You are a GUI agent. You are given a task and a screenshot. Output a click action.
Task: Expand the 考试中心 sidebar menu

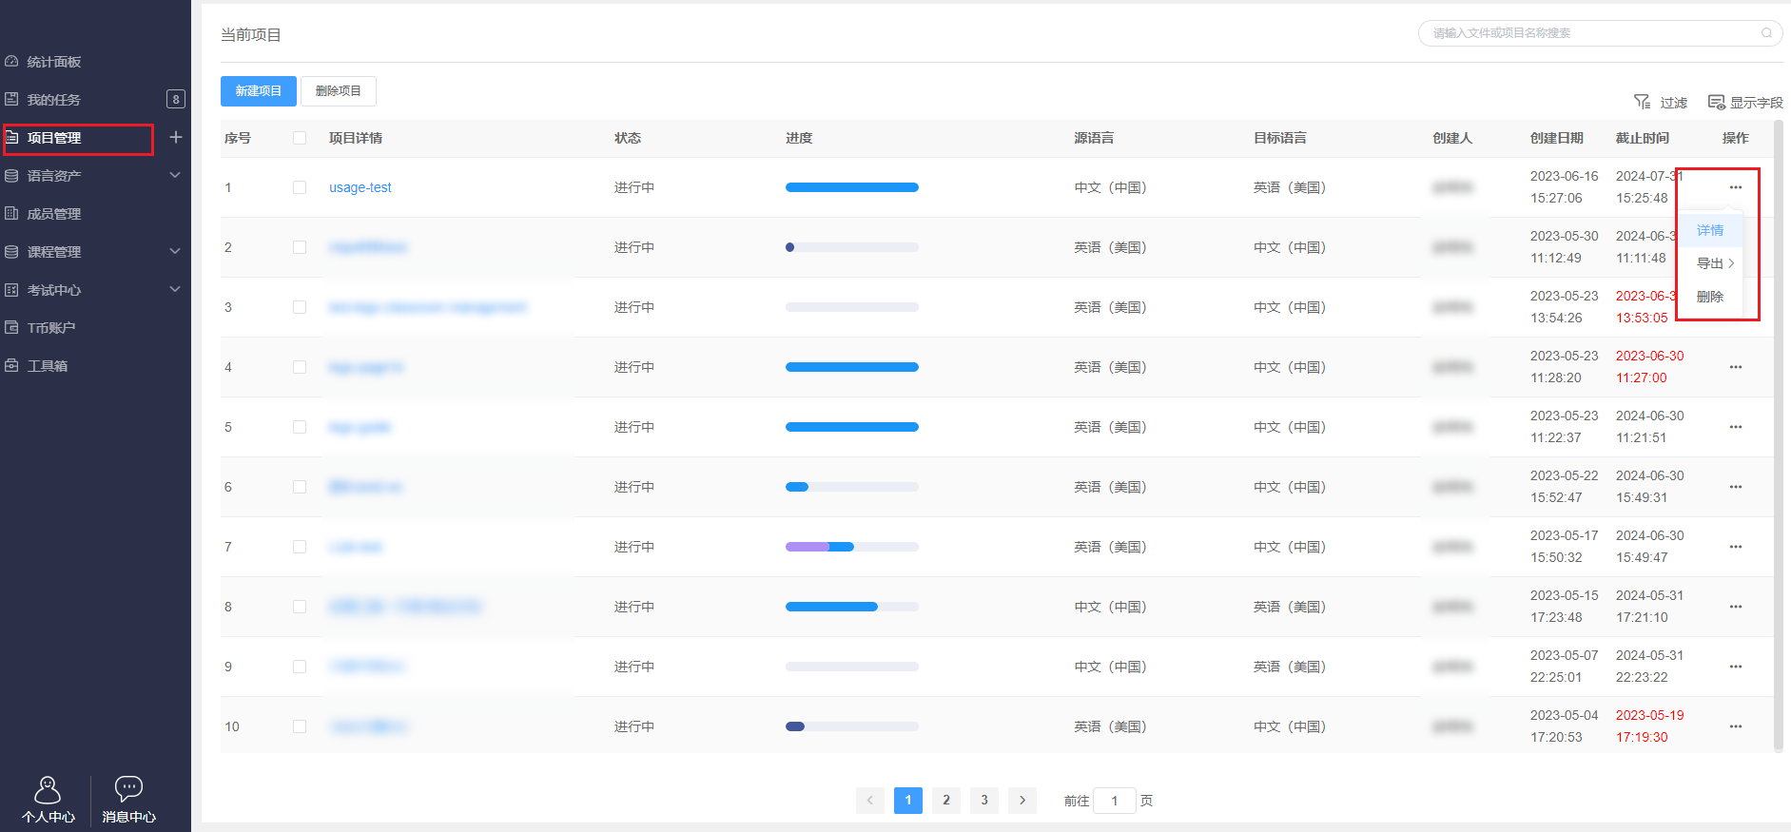pos(175,289)
